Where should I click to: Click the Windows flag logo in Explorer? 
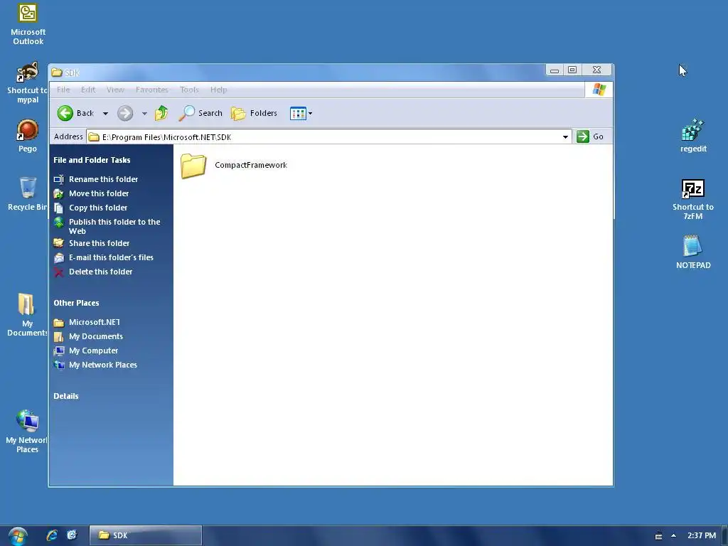(599, 90)
